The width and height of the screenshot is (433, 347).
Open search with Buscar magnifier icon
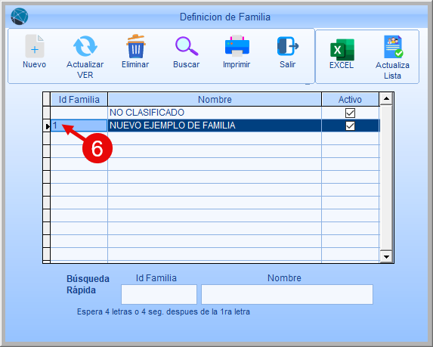click(x=187, y=46)
